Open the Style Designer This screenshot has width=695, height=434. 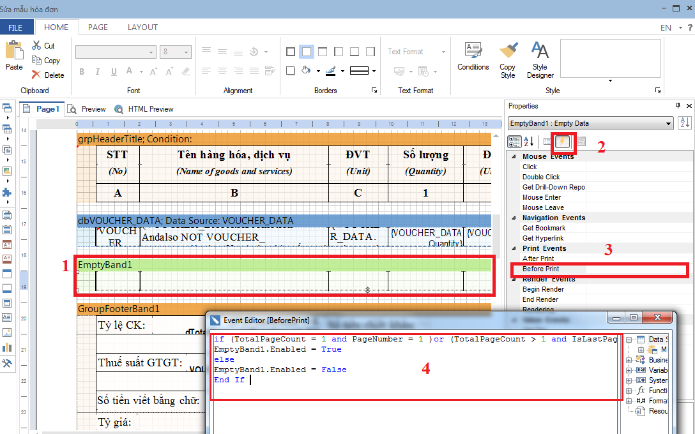(x=540, y=60)
